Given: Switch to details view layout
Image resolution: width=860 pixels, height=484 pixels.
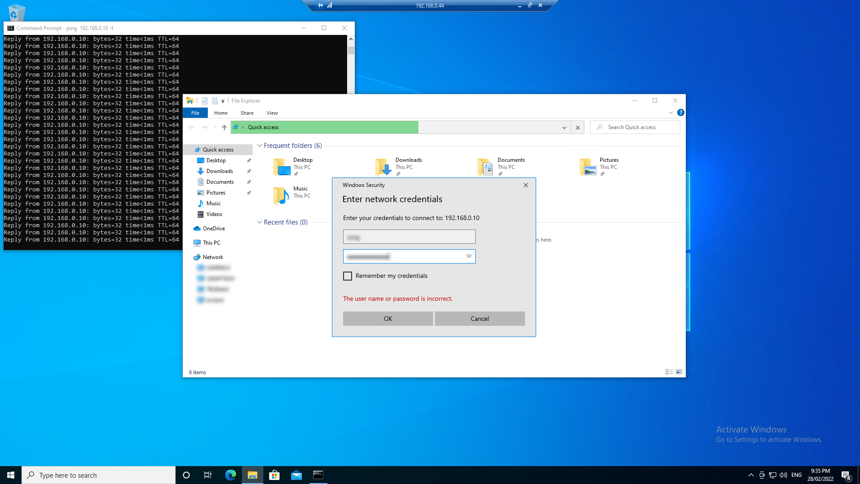Looking at the screenshot, I should point(669,372).
